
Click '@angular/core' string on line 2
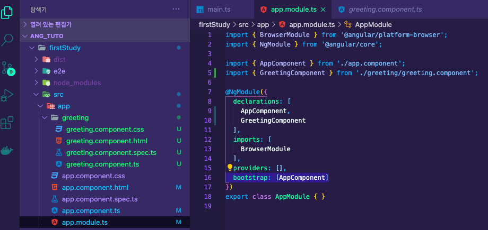tap(351, 44)
